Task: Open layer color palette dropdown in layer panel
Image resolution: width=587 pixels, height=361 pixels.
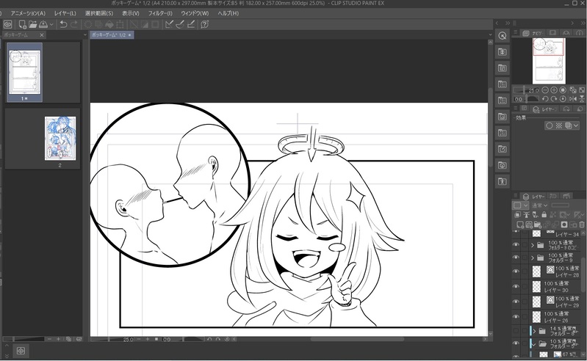Action: 520,205
